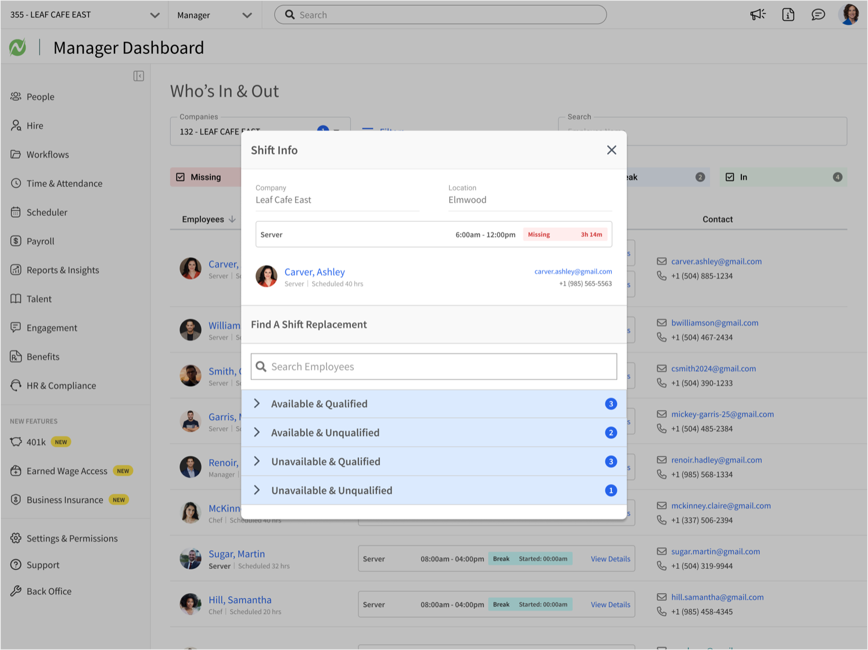This screenshot has height=650, width=868.
Task: Click phone number +1 (504) 467-2434
Action: click(702, 337)
